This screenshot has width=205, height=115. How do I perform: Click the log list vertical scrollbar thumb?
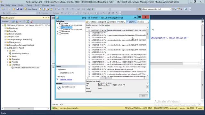pos(147,34)
